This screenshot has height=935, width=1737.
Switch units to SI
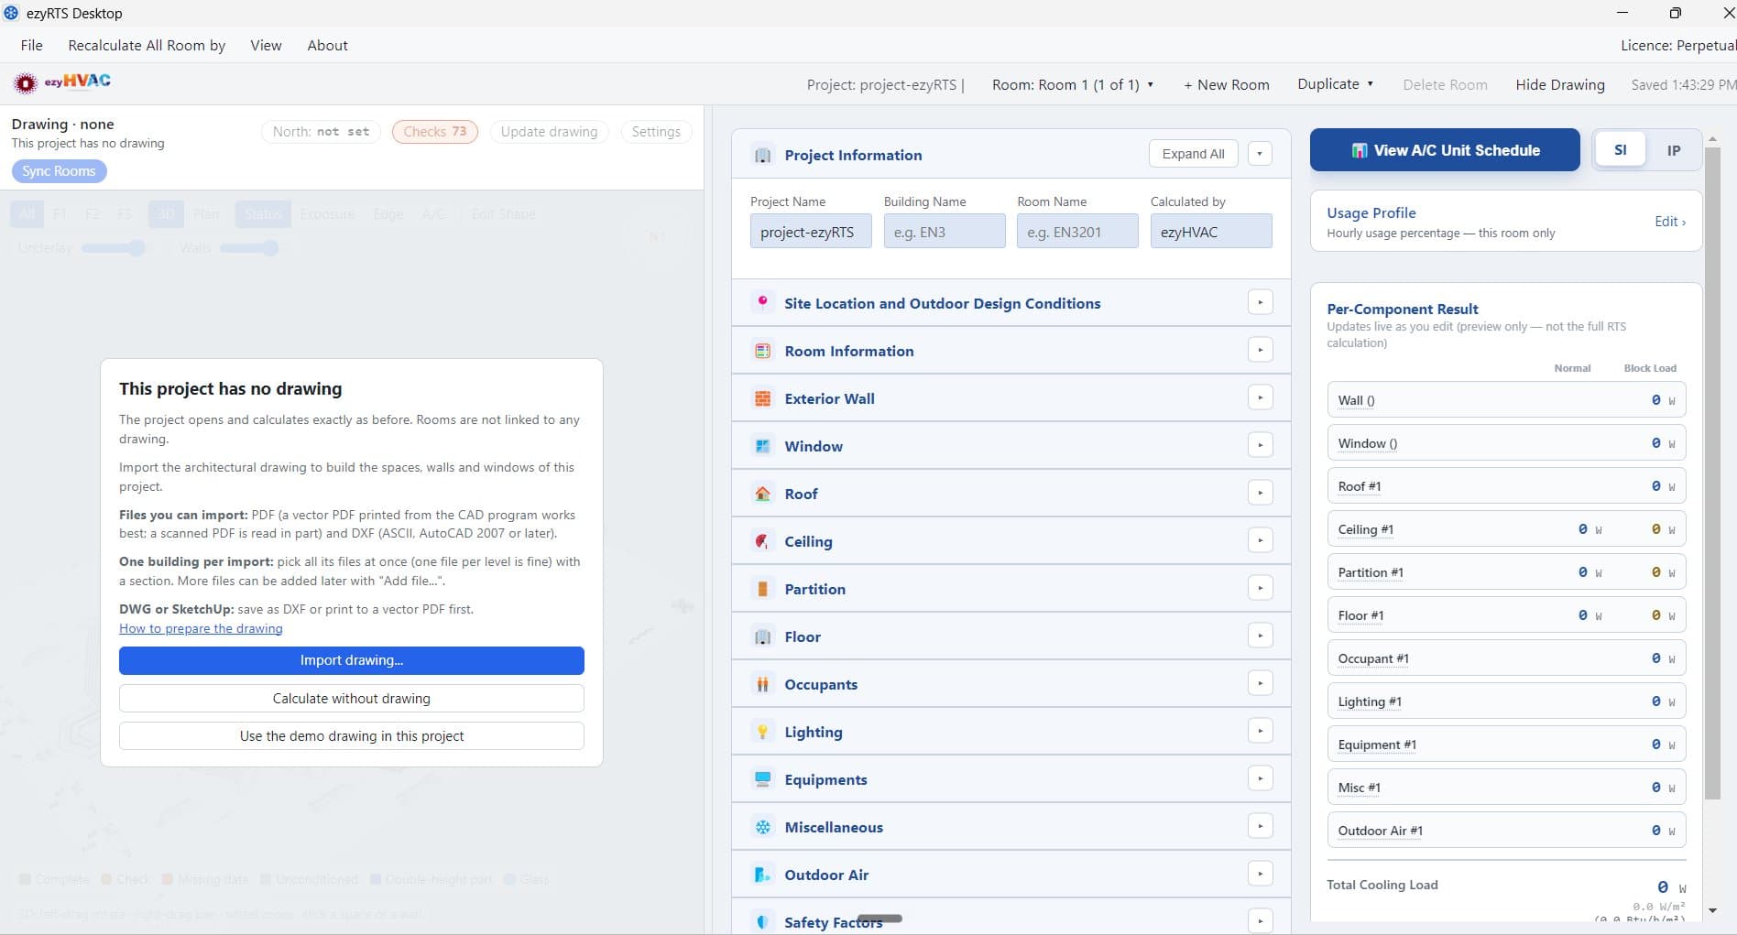[x=1620, y=150]
